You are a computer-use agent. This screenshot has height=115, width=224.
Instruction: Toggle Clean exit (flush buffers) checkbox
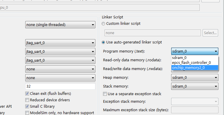(x=27, y=94)
